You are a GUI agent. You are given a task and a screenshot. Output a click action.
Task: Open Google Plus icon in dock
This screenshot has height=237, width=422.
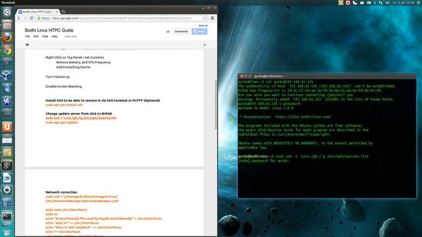pyautogui.click(x=7, y=165)
